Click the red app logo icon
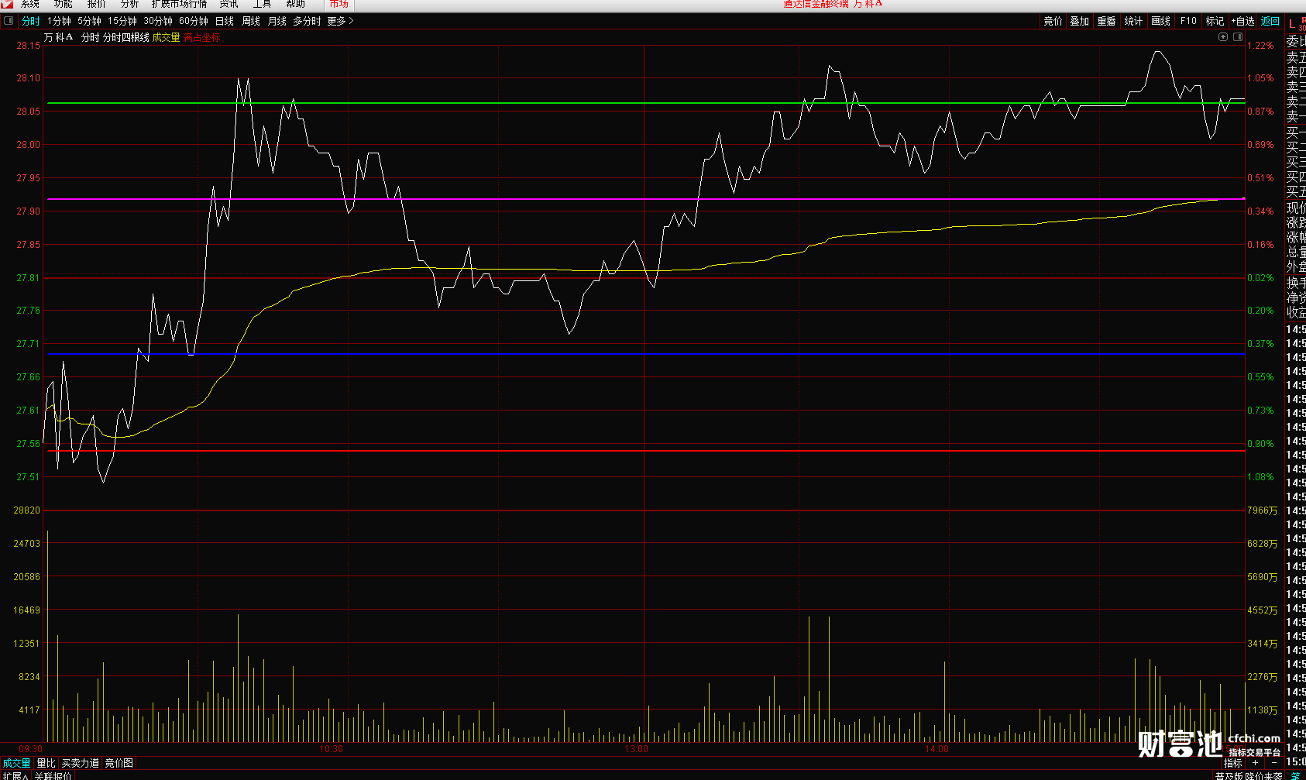The image size is (1306, 780). [8, 5]
